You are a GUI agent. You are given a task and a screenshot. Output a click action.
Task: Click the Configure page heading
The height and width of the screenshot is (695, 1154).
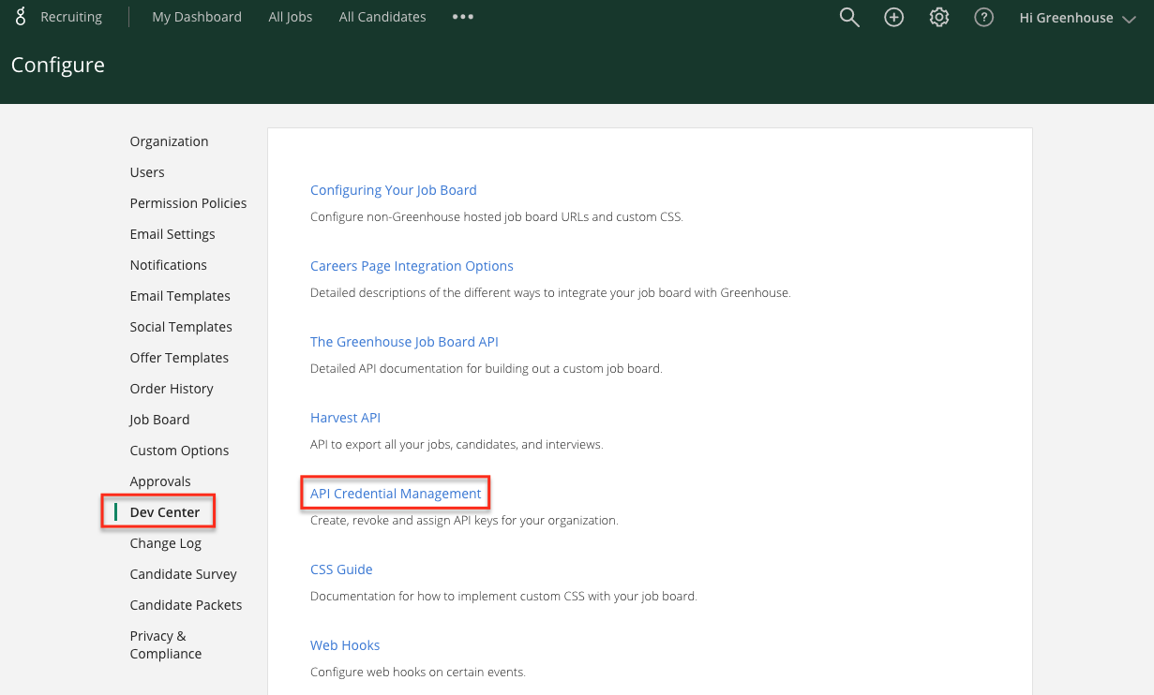tap(58, 65)
